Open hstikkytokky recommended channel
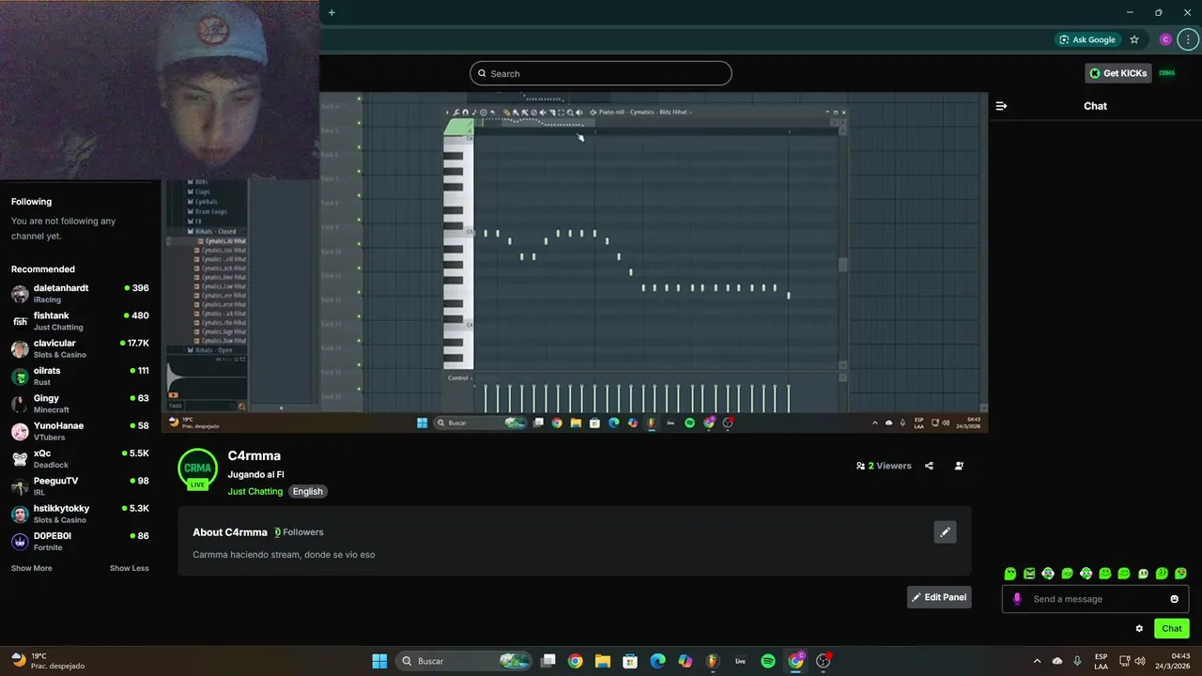This screenshot has height=676, width=1202. tap(80, 514)
